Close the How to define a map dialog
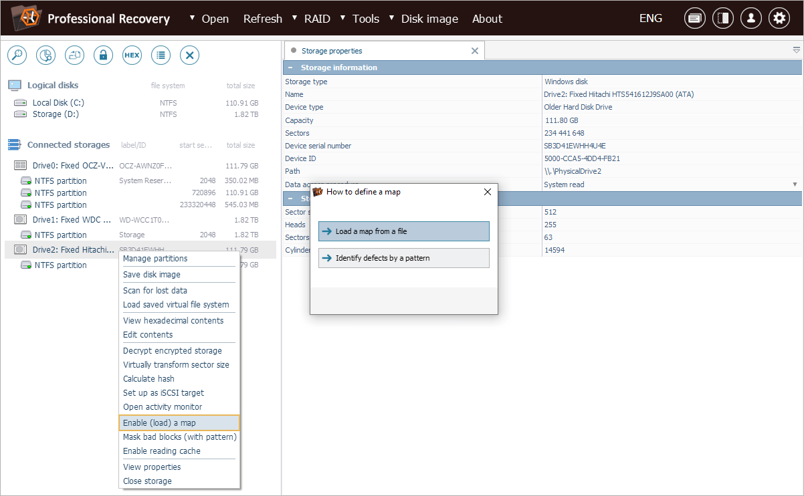 488,192
